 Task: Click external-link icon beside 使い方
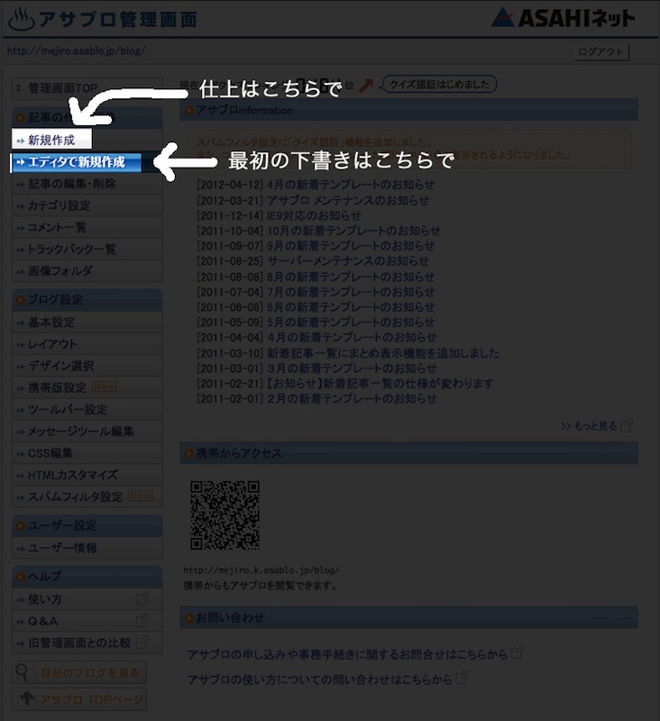click(142, 598)
